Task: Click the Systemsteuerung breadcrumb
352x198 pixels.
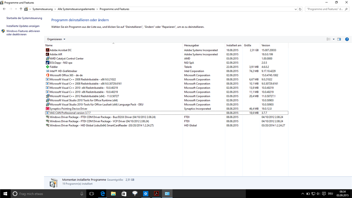Action: click(42, 9)
